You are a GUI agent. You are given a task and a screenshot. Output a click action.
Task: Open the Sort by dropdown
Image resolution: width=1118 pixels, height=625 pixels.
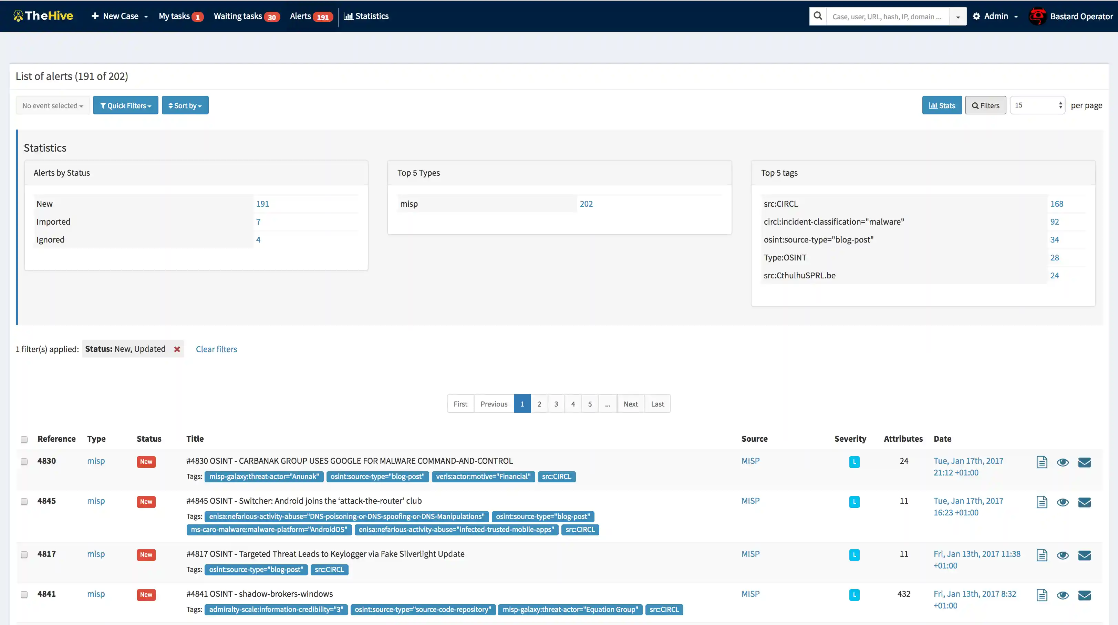[185, 105]
